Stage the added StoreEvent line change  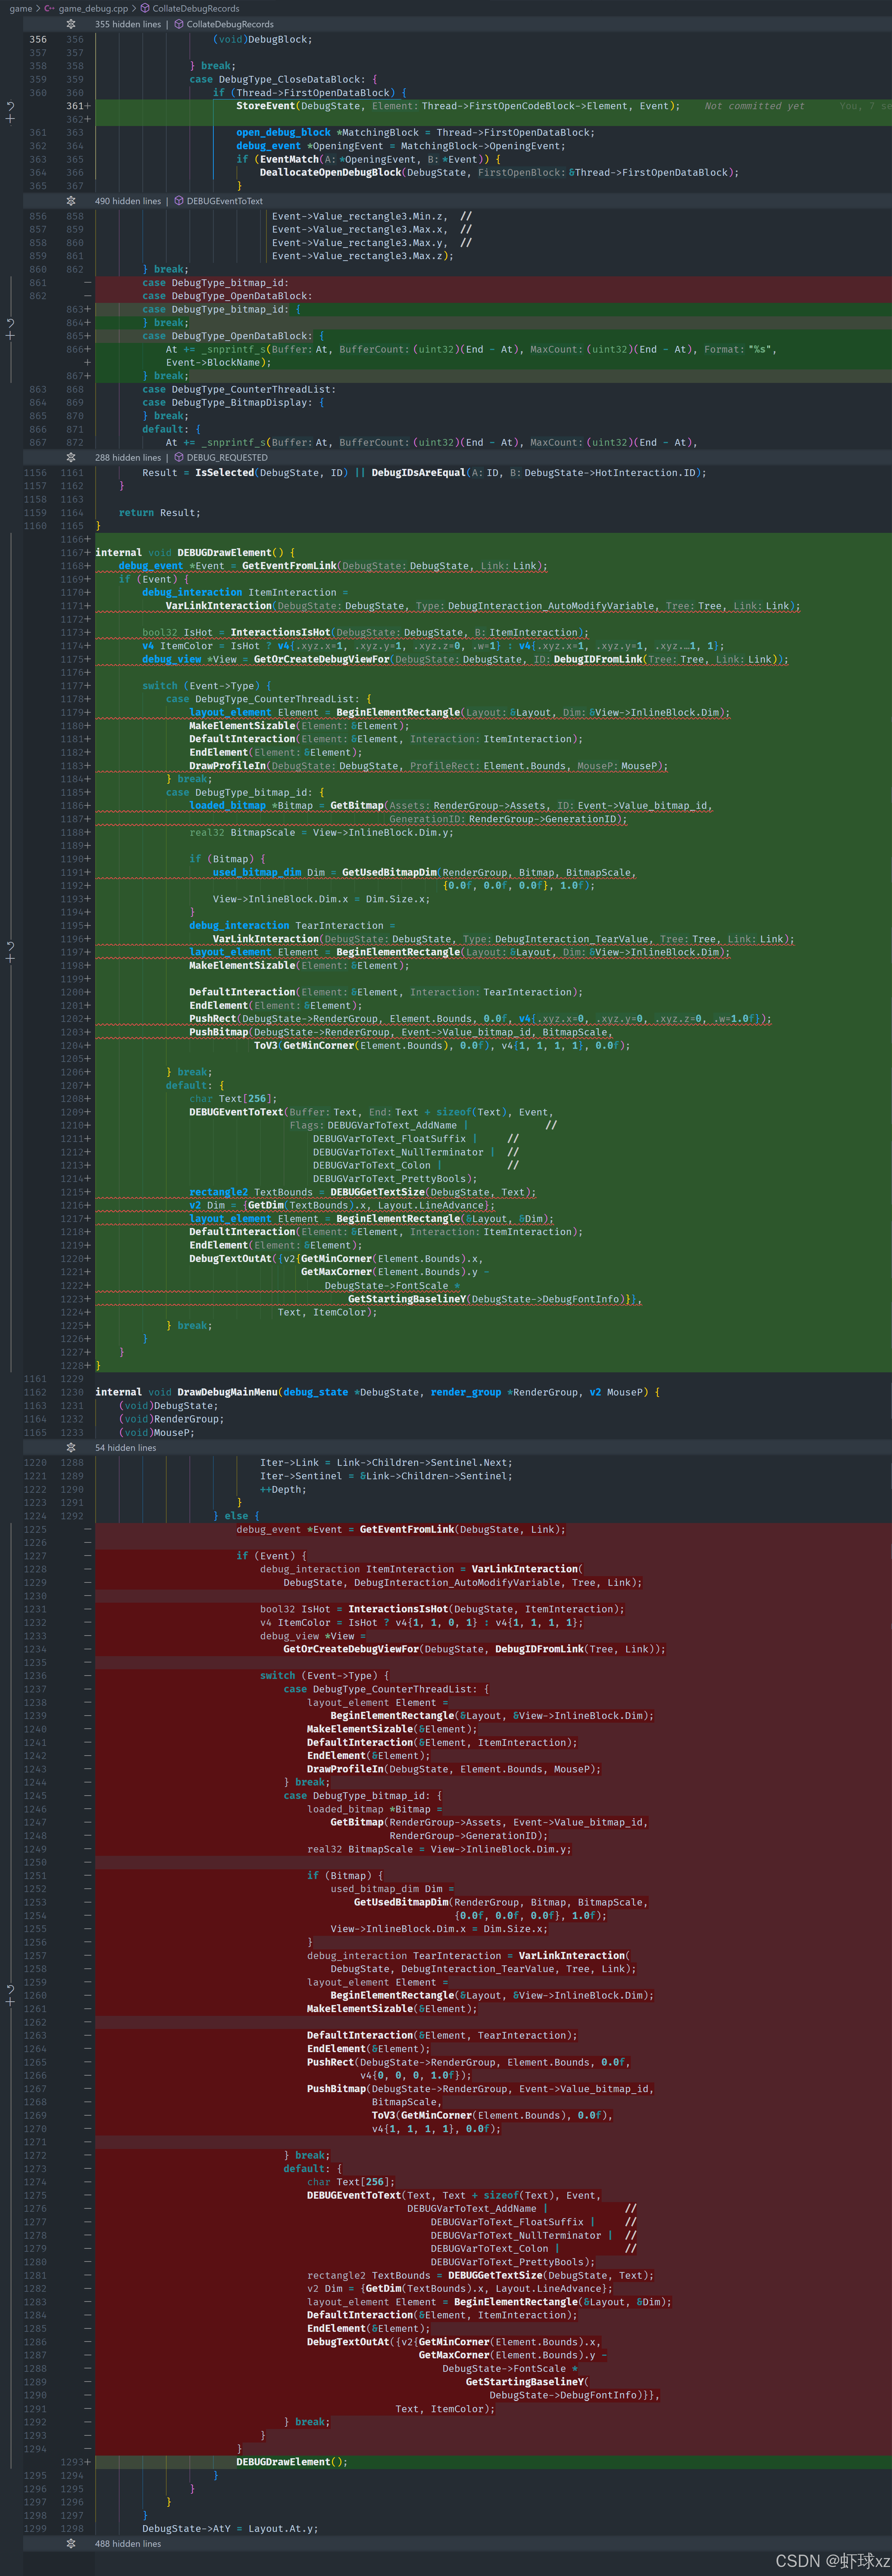(10, 119)
